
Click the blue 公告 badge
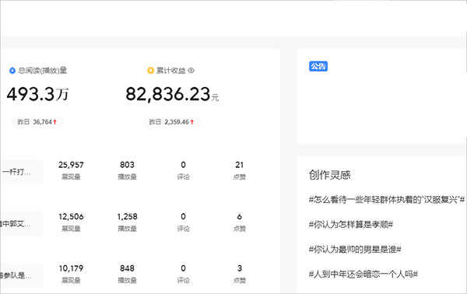click(x=318, y=66)
